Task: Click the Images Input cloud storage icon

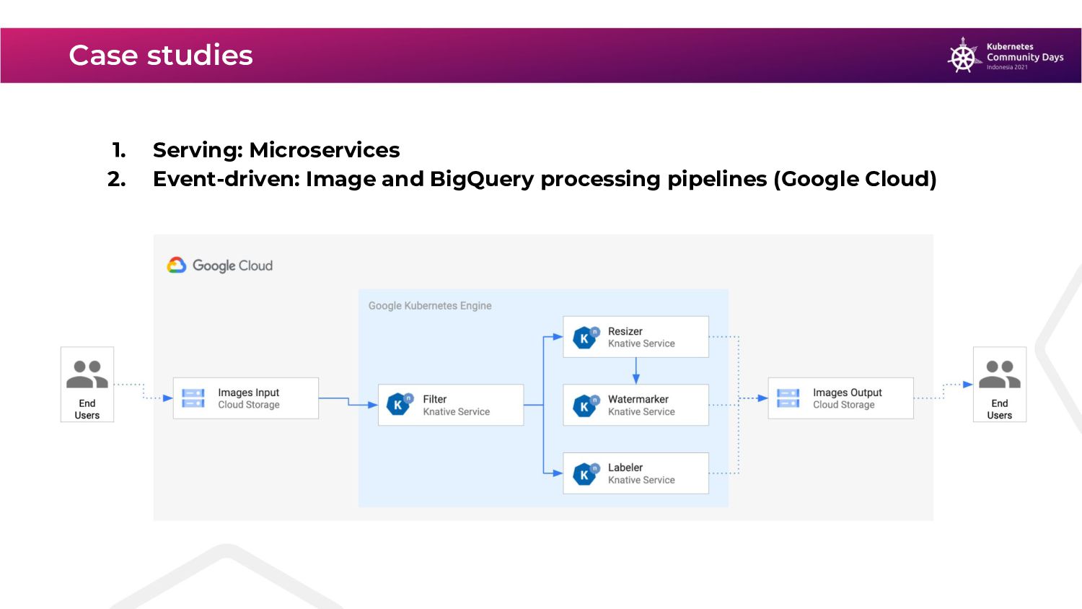Action: click(x=193, y=398)
